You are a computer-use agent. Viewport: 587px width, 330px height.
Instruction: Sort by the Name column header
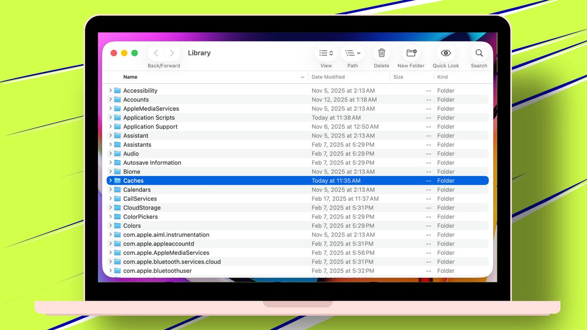click(130, 77)
